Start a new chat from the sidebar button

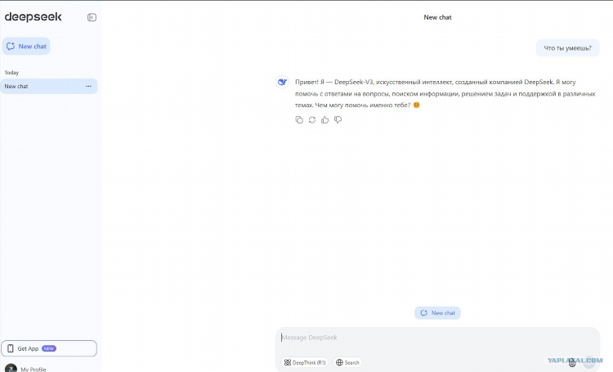click(x=26, y=46)
